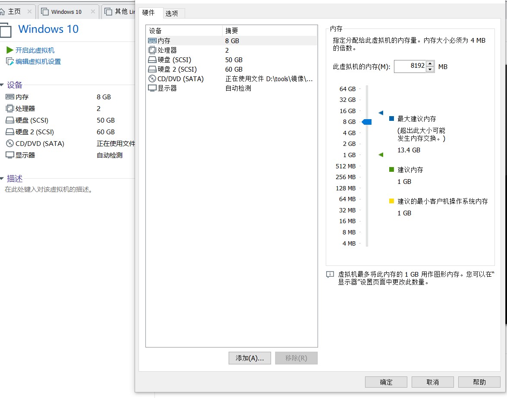Click the 硬盘 (SCSI) icon in main window panel
The height and width of the screenshot is (398, 507).
(x=9, y=120)
